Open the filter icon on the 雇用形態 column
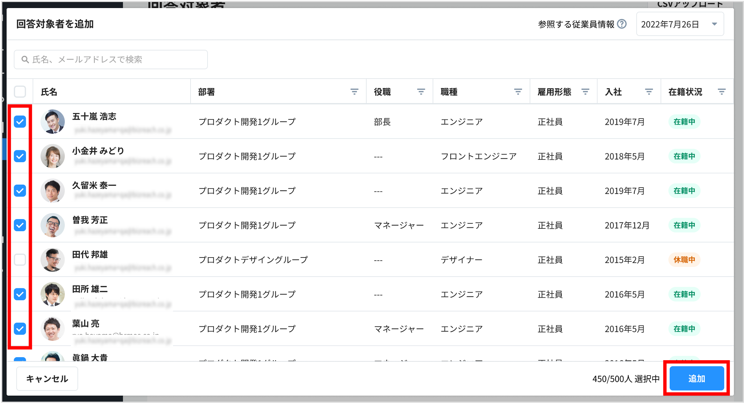This screenshot has height=403, width=744. 585,91
